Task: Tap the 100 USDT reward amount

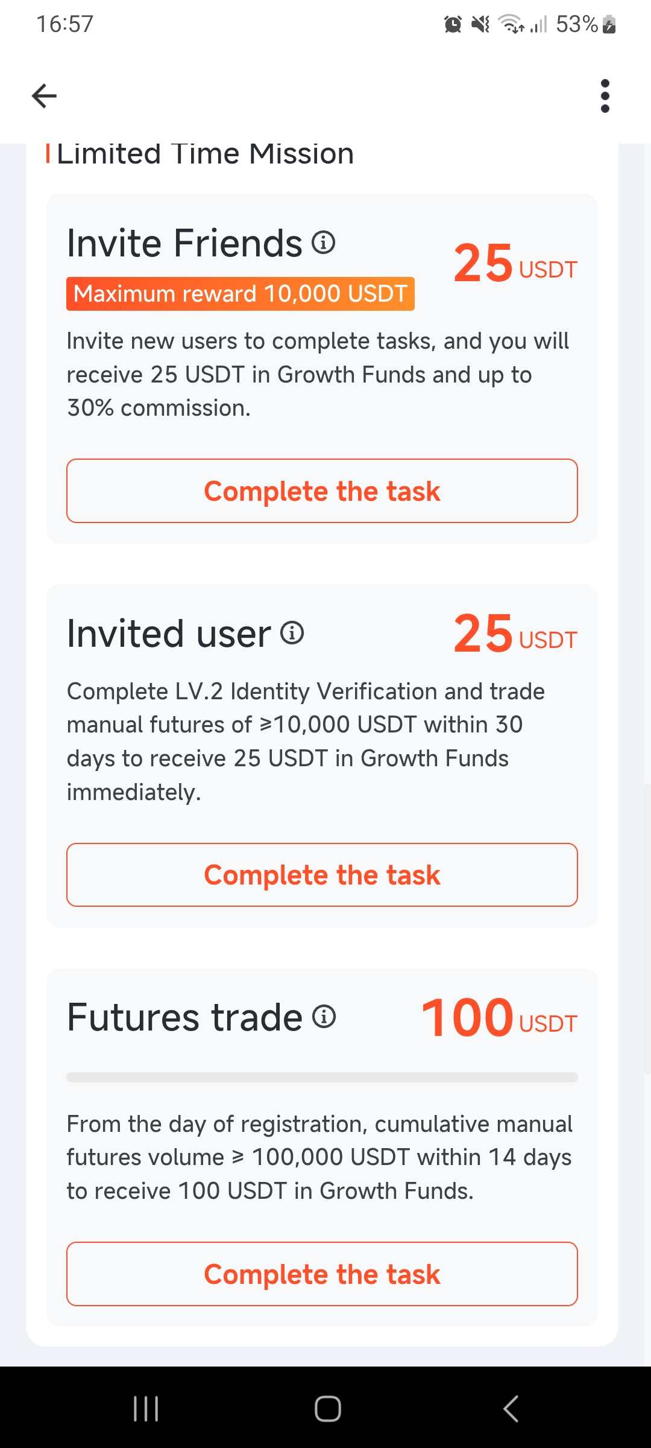Action: pyautogui.click(x=498, y=1018)
